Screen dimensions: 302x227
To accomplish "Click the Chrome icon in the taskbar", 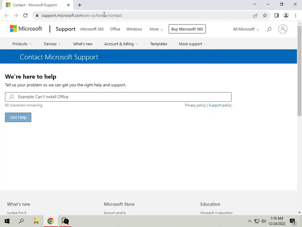I will click(50, 221).
